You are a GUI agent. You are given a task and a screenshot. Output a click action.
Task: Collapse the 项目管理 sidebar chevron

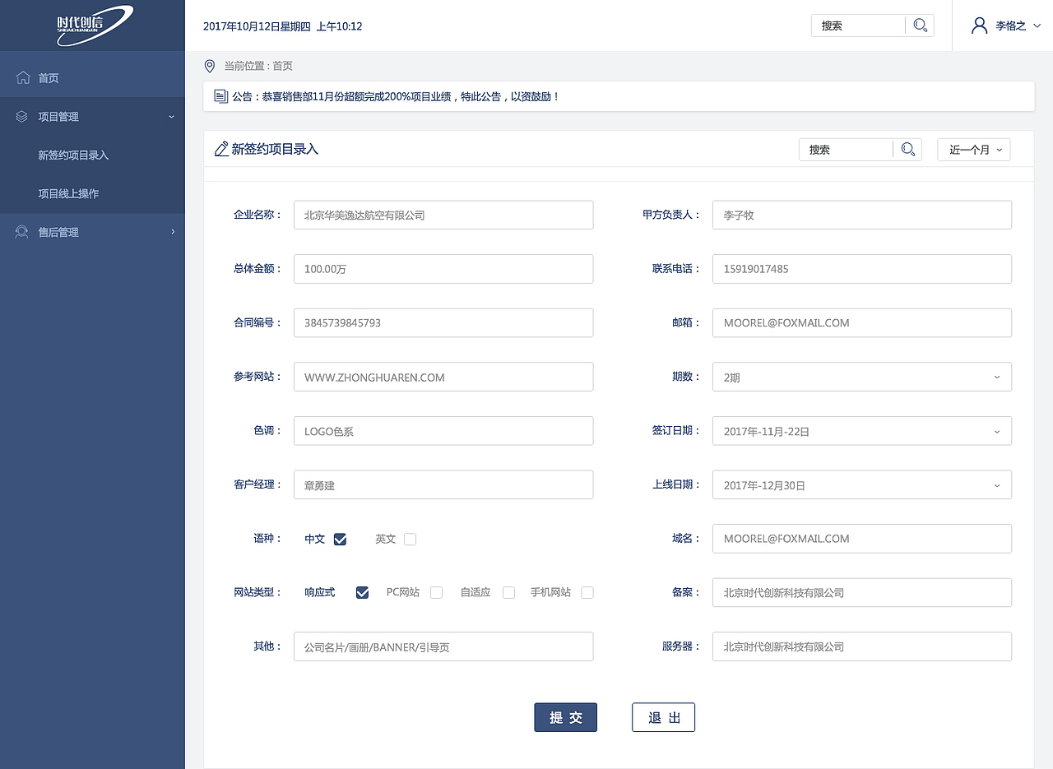pos(172,117)
